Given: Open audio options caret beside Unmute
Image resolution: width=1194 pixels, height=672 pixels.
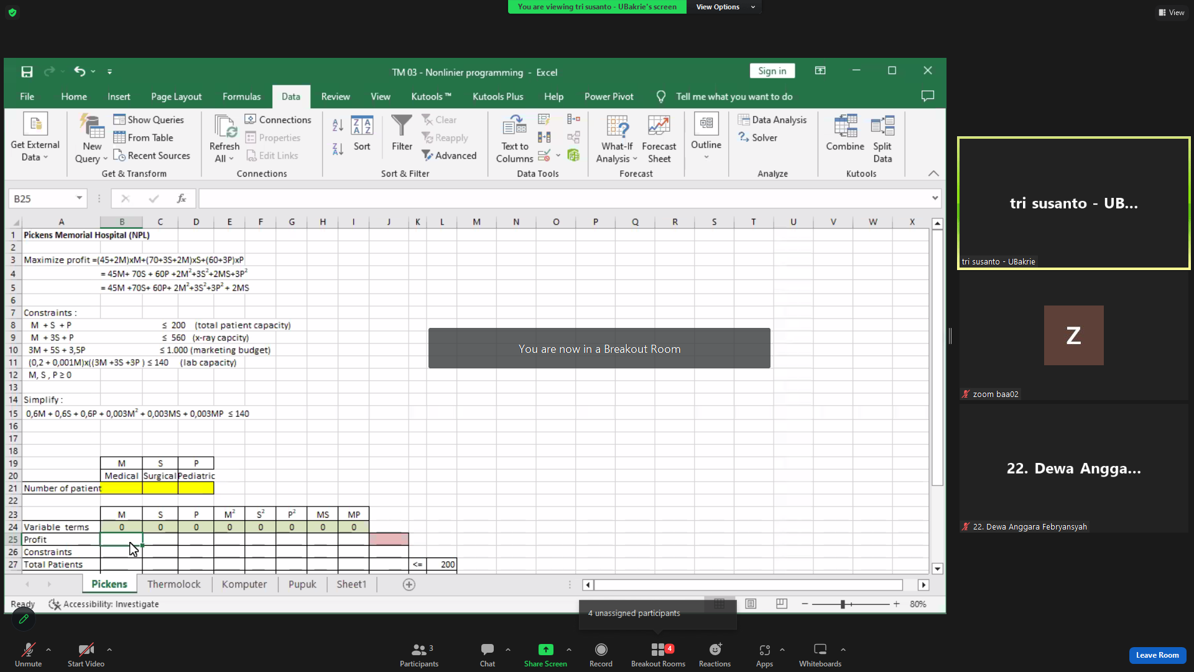Looking at the screenshot, I should (x=49, y=650).
